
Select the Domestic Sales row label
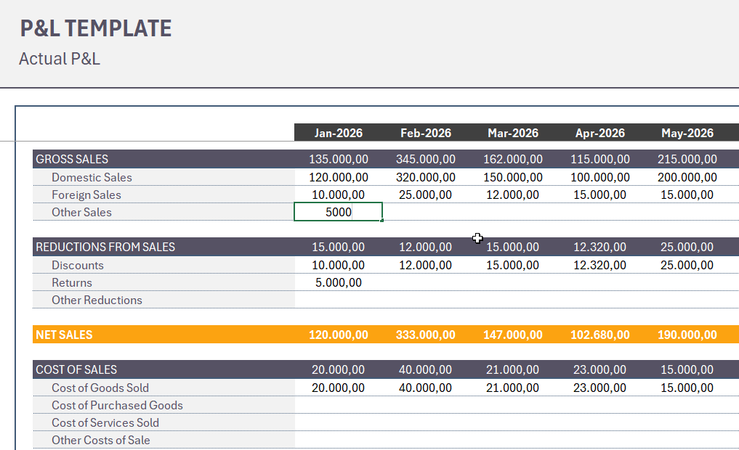click(x=92, y=177)
